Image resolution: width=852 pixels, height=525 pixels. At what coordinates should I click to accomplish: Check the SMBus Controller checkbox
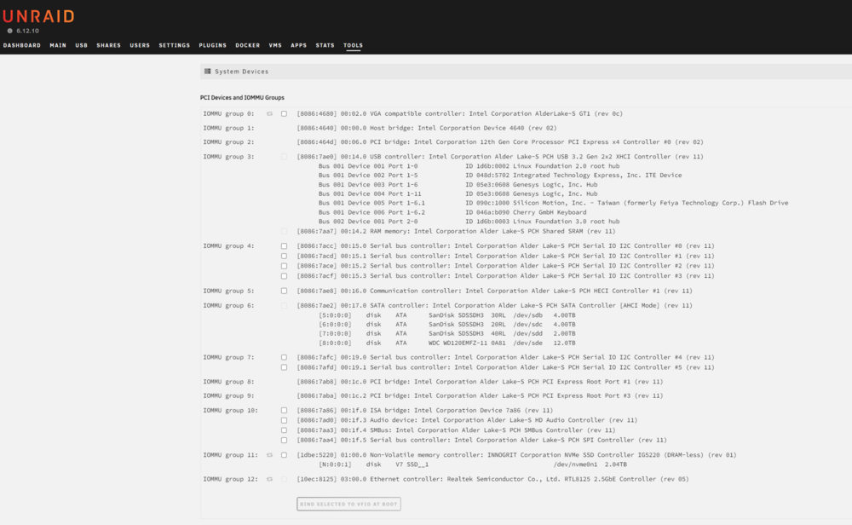pyautogui.click(x=285, y=430)
